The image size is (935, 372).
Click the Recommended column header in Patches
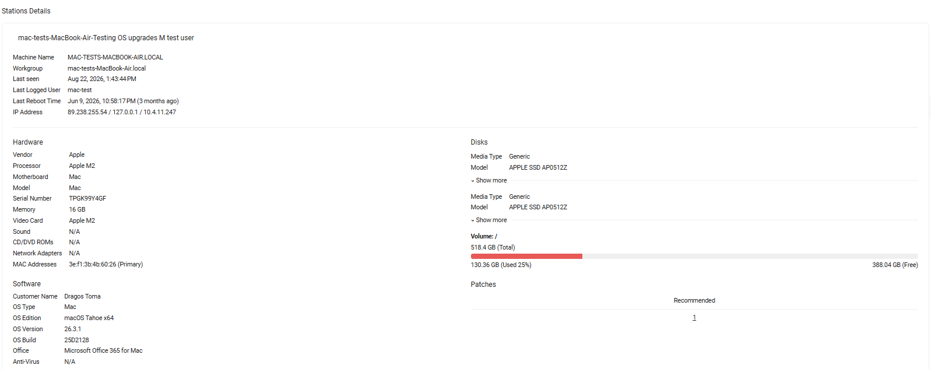coord(694,301)
